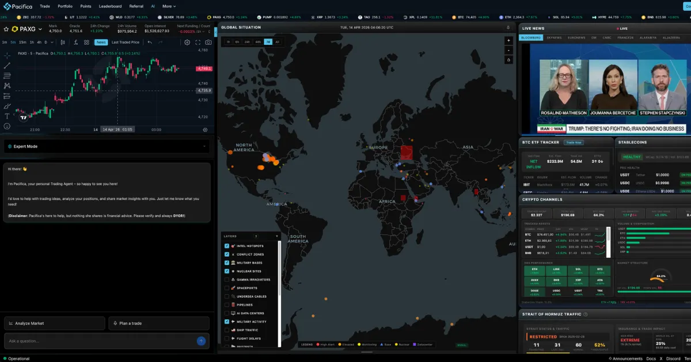Uncheck the Intel Hotspots layer
Screen dimensions: 691x362
coord(227,246)
